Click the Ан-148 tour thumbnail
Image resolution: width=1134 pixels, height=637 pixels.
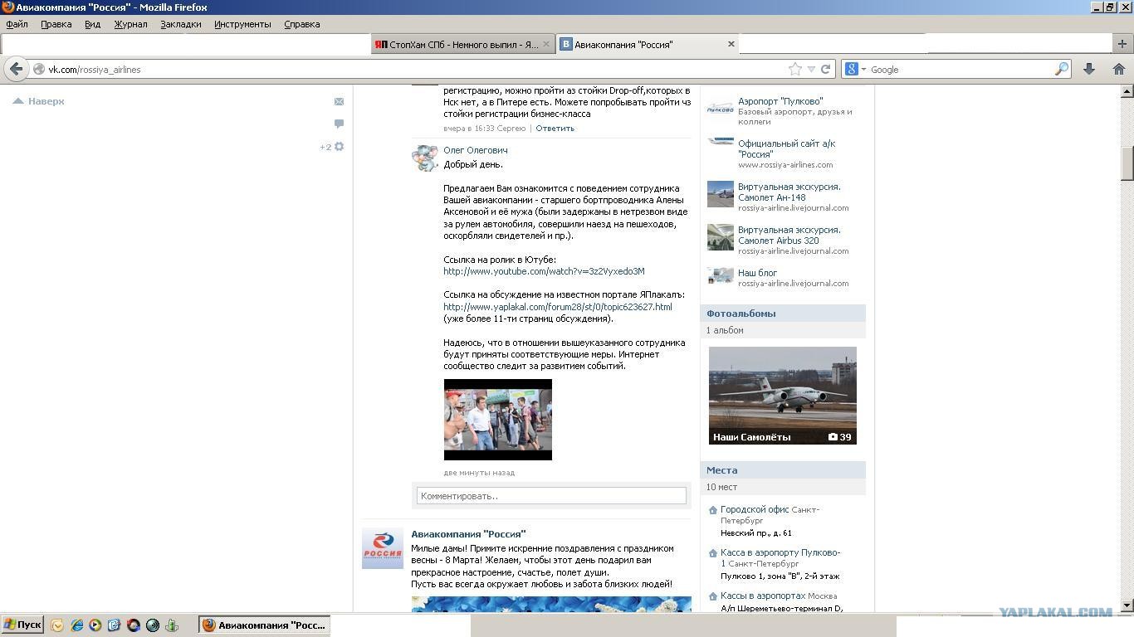point(720,194)
